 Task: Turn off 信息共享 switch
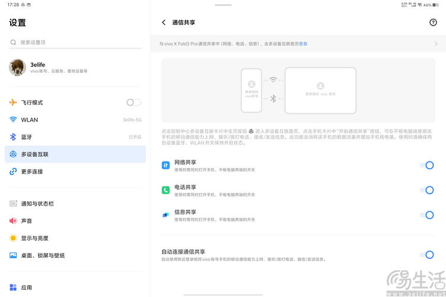(x=426, y=215)
